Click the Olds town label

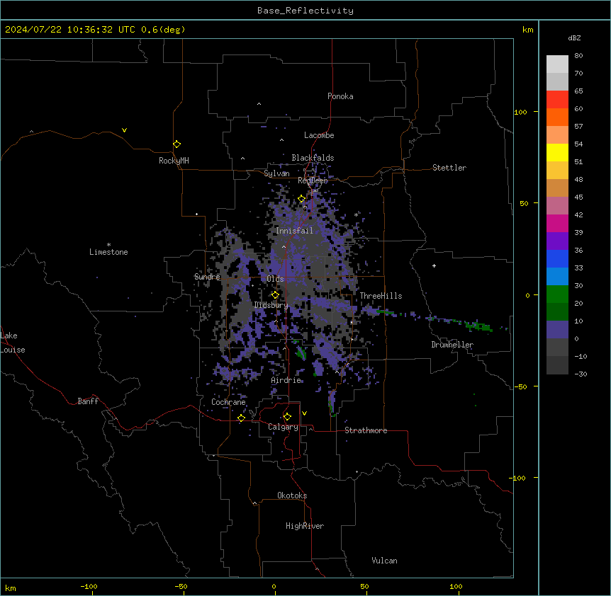tap(275, 279)
